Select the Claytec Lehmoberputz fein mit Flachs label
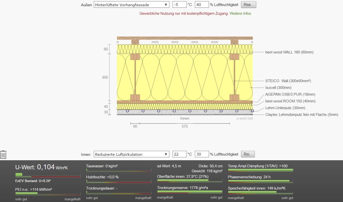The height and width of the screenshot is (202, 343). tap(302, 115)
